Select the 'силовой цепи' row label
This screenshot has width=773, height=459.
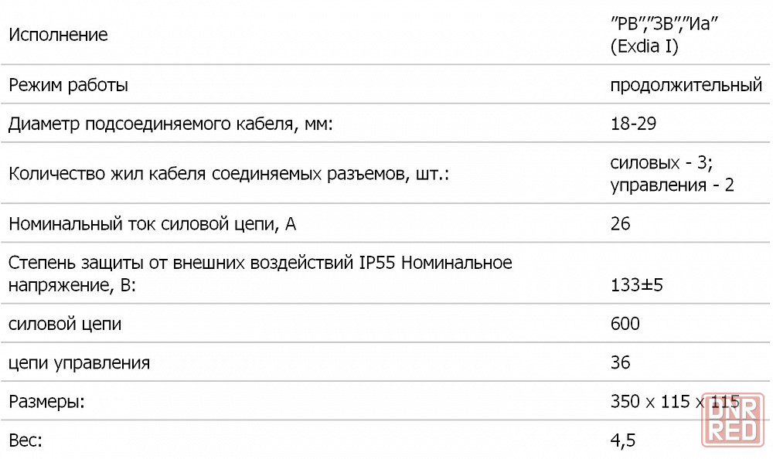tap(65, 325)
